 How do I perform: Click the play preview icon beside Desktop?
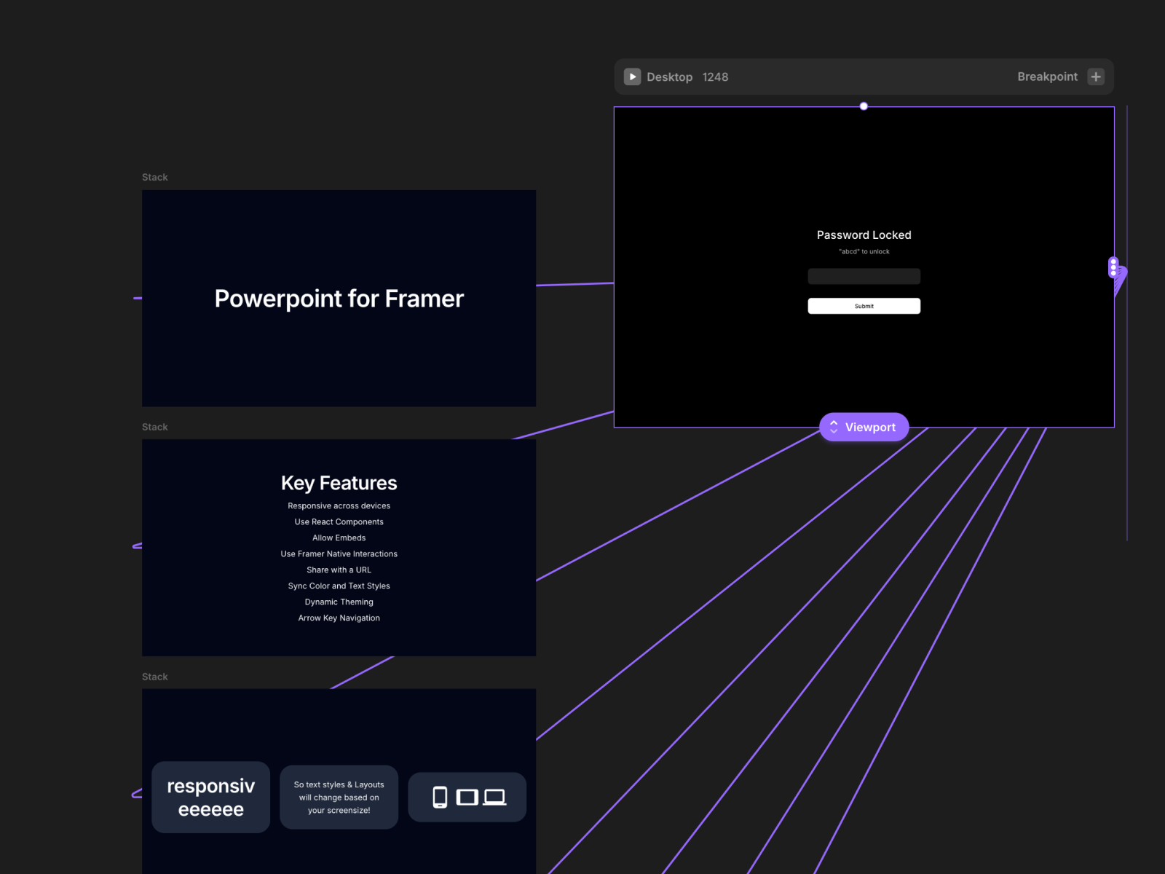pos(632,76)
